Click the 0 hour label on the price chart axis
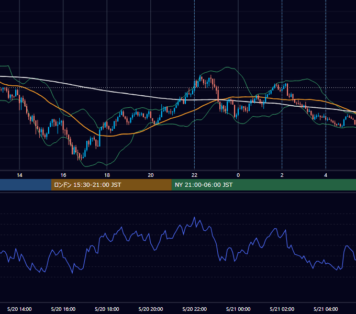This screenshot has width=356, height=314. [x=238, y=175]
